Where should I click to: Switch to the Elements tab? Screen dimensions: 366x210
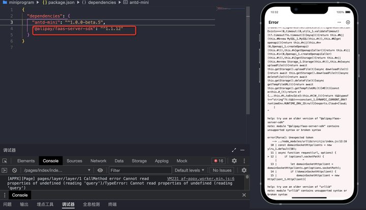click(x=26, y=161)
